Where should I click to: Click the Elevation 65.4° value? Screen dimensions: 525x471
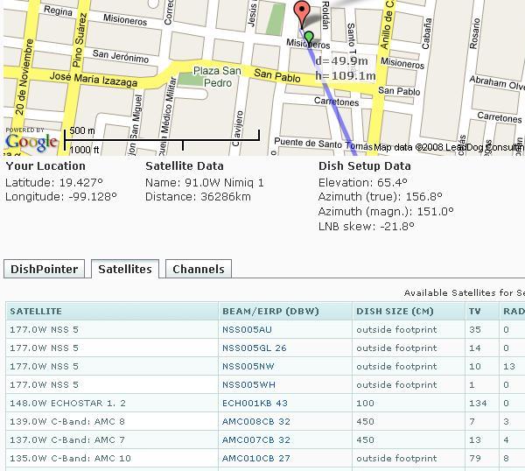coord(363,183)
